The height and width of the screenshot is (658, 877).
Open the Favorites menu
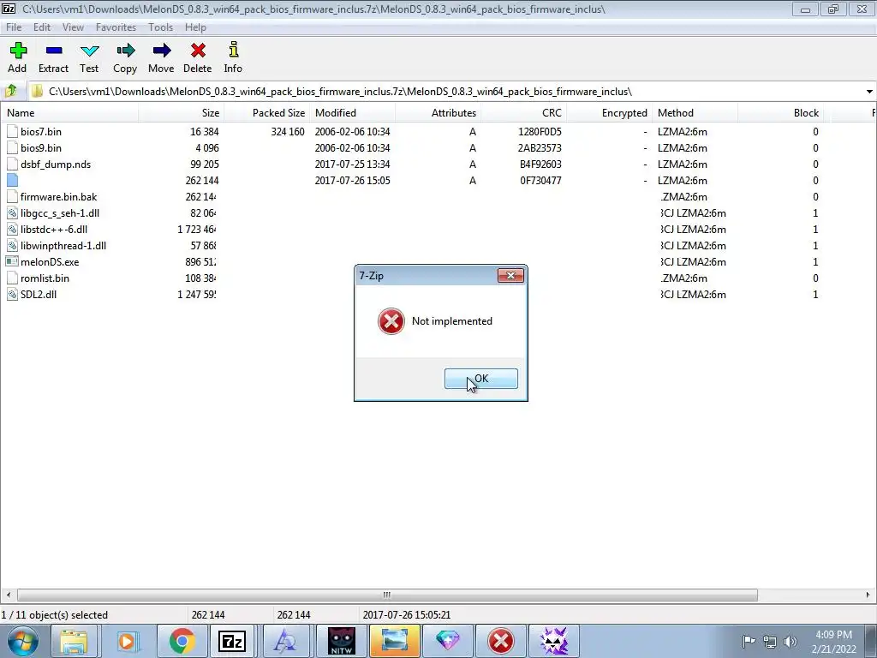click(116, 27)
